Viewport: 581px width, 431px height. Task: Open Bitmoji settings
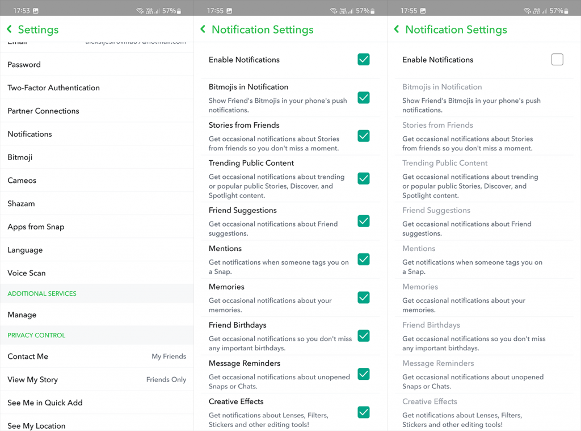pyautogui.click(x=96, y=157)
